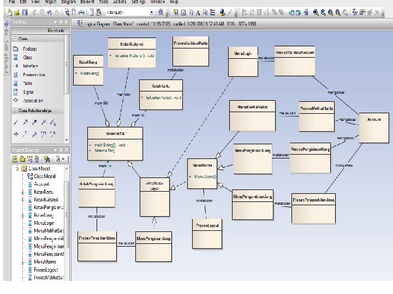
Task: Select the arrow-headed connector in Class Relationships
Action: click(25, 122)
